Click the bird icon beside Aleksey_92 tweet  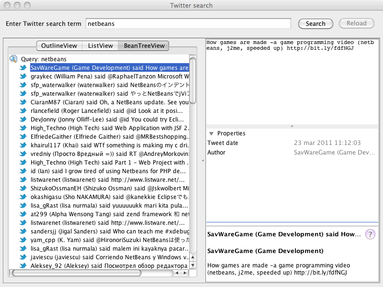23,266
